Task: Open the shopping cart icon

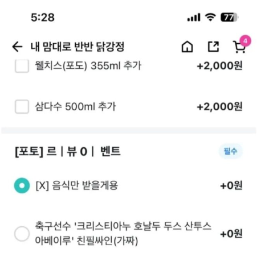Action: (x=239, y=47)
